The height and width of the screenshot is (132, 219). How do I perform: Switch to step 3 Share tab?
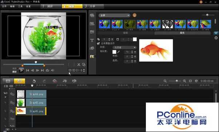(93, 6)
